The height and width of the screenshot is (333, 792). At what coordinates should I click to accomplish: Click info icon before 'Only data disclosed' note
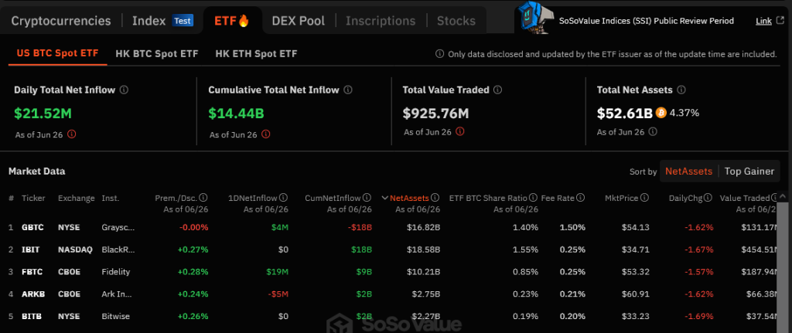pos(439,54)
